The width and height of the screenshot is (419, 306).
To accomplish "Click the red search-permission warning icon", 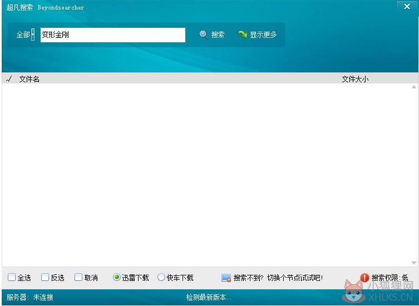I will [x=364, y=278].
